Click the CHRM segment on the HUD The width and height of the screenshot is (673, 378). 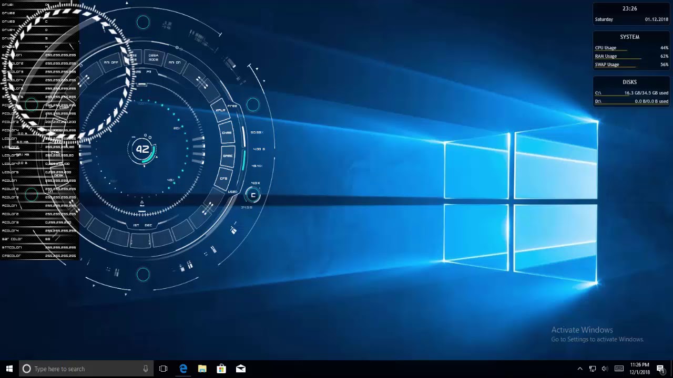pyautogui.click(x=227, y=133)
